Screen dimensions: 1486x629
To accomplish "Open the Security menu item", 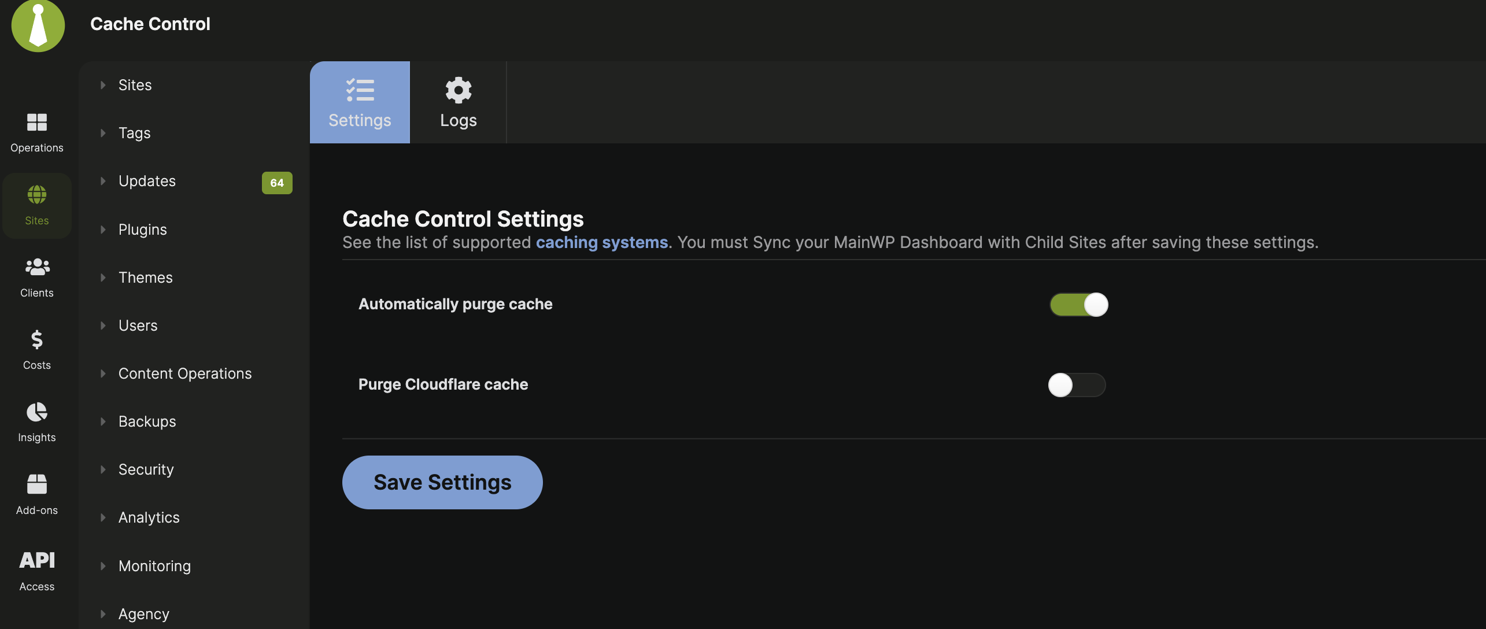I will pyautogui.click(x=146, y=469).
